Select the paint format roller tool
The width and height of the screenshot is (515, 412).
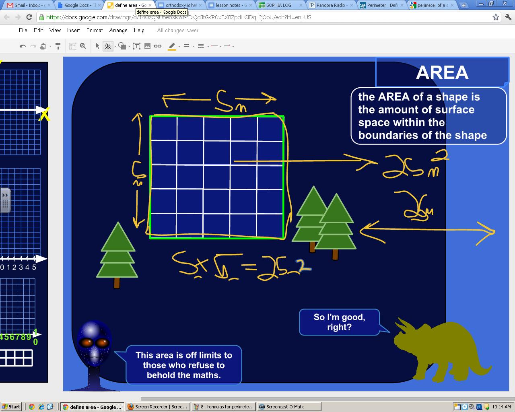[x=58, y=46]
